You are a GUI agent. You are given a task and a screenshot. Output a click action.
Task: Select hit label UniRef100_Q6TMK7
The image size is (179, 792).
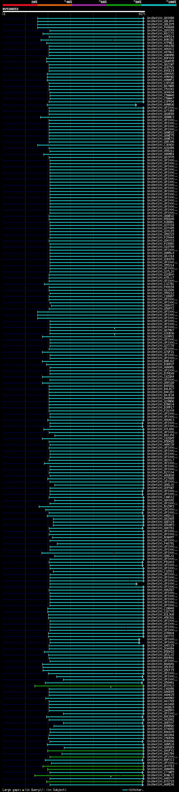click(x=161, y=330)
